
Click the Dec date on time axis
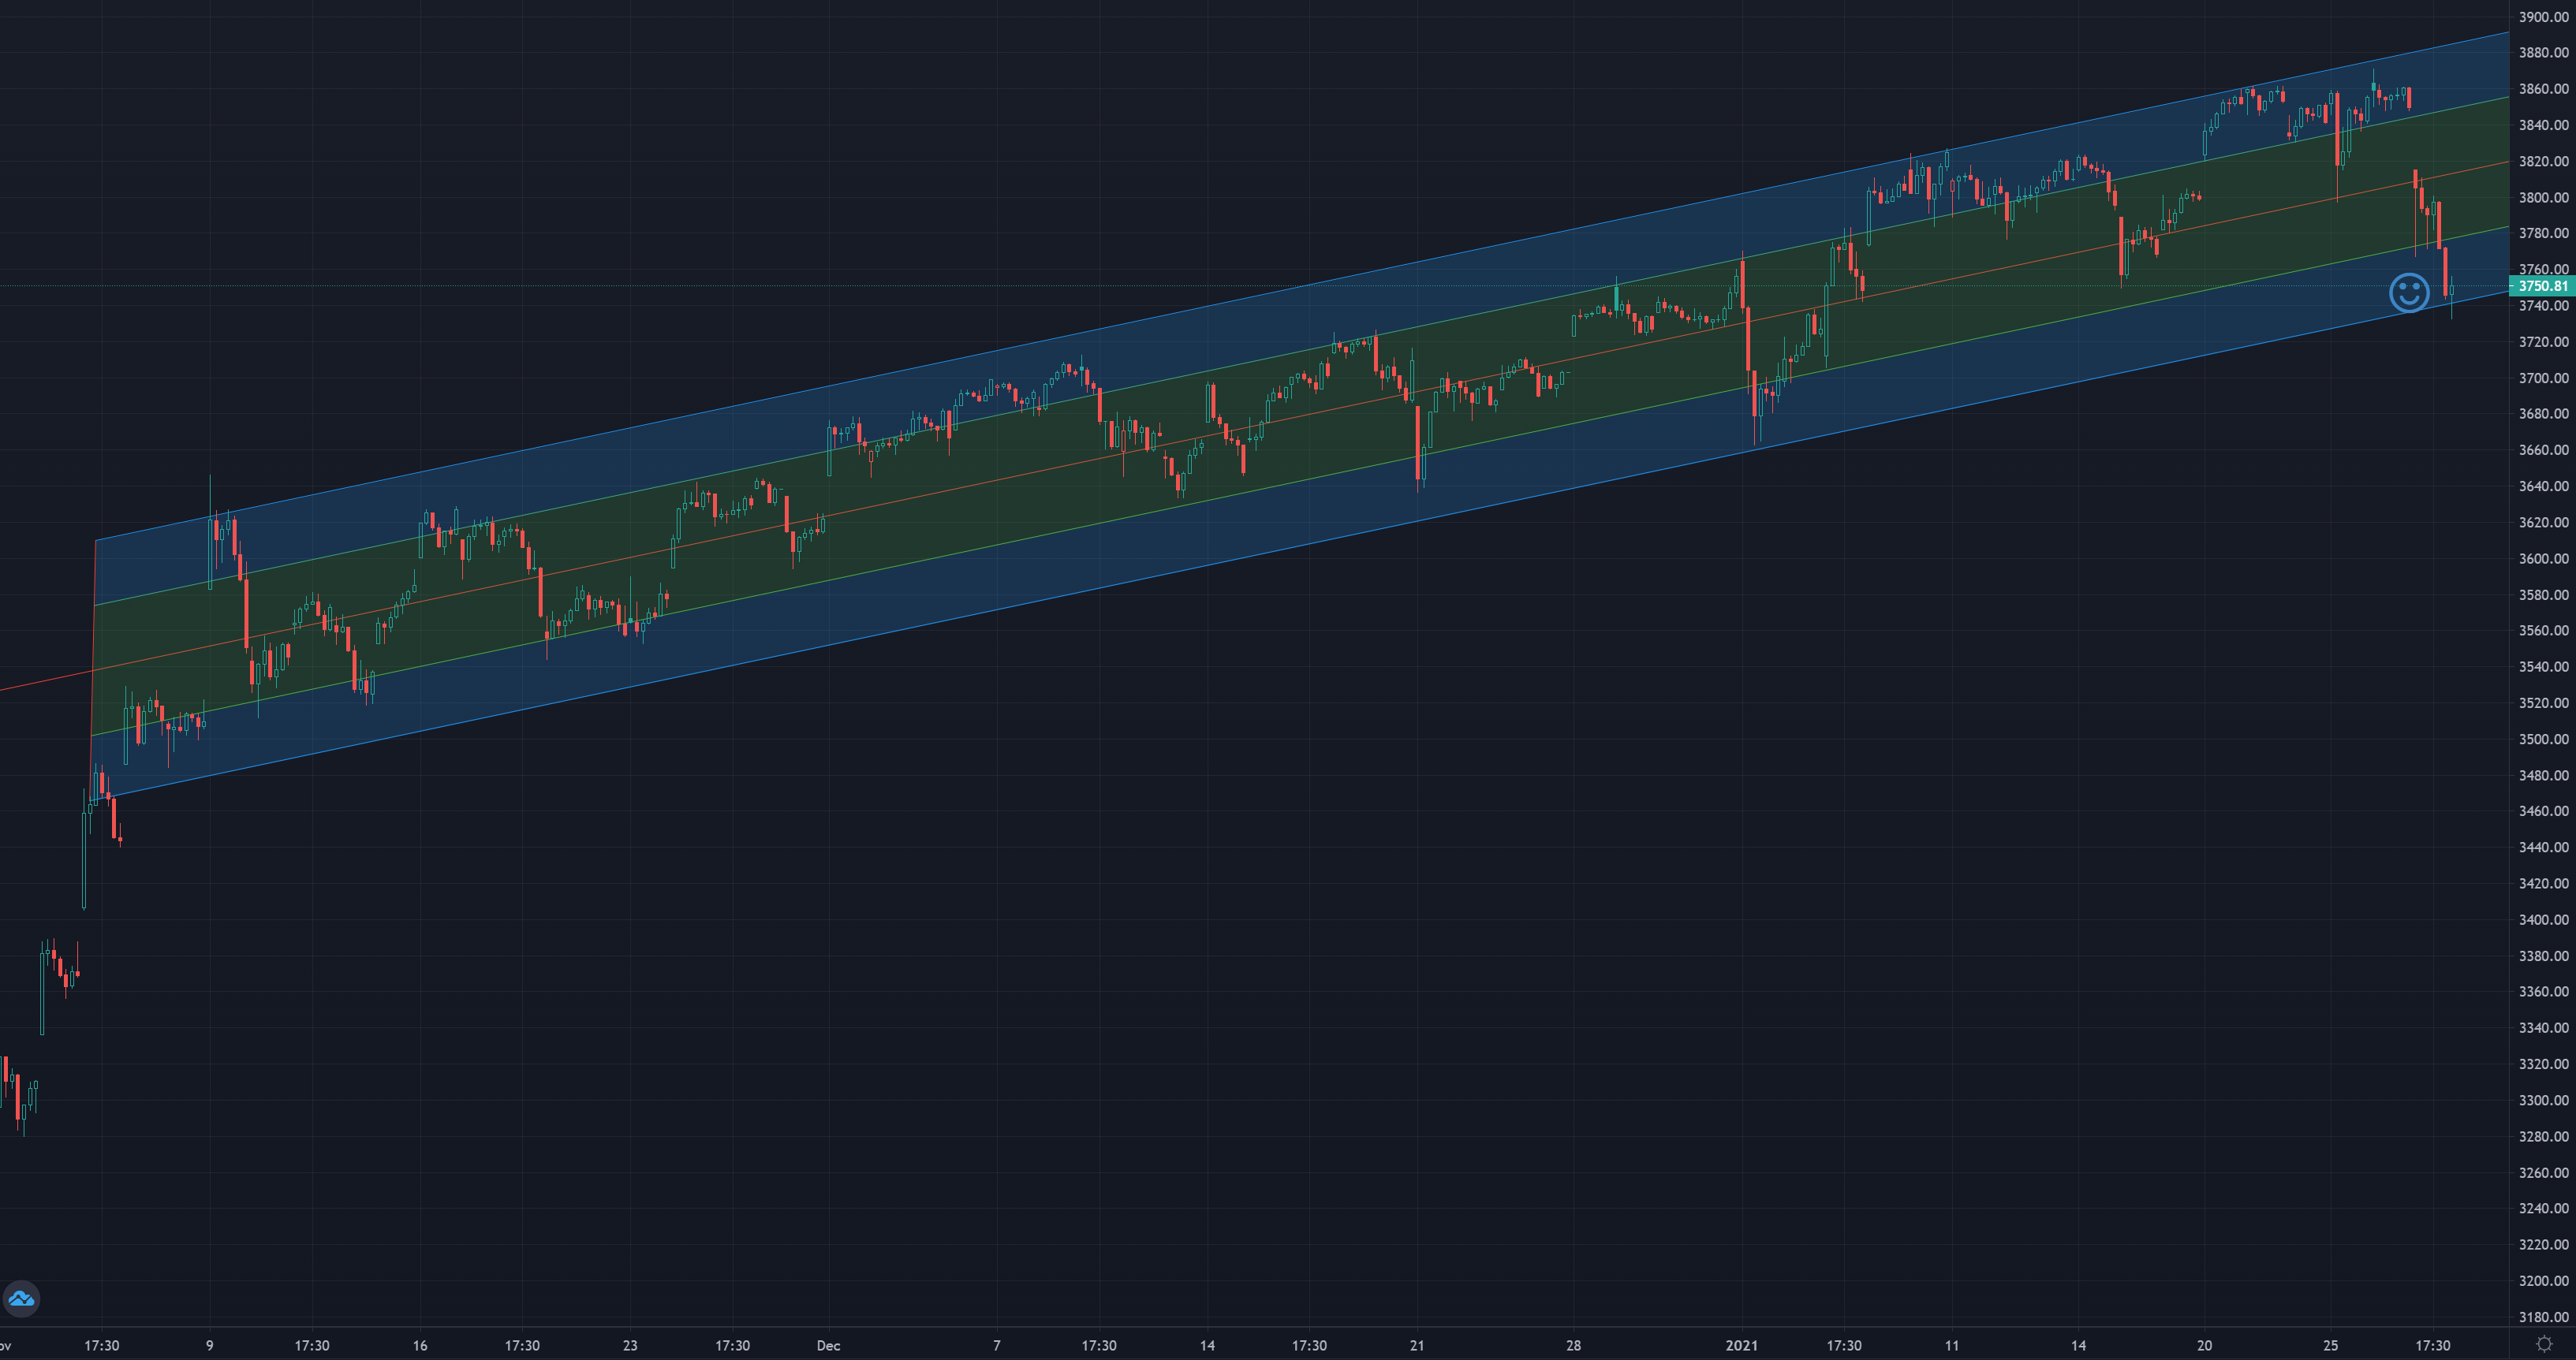[x=828, y=1345]
